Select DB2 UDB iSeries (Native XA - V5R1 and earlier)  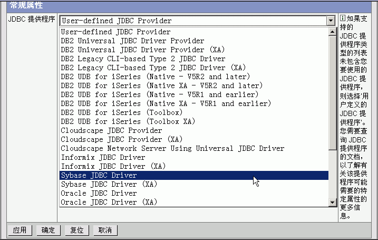[194, 103]
